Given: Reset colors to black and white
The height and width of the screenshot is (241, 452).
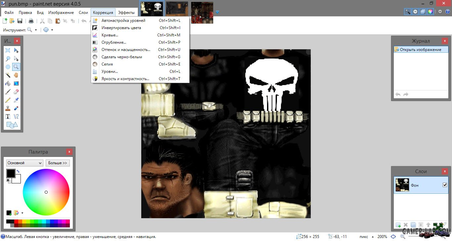Looking at the screenshot, I should pos(8,180).
